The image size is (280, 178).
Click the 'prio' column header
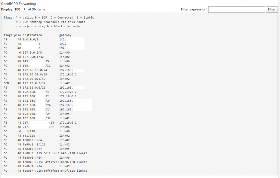point(17,35)
